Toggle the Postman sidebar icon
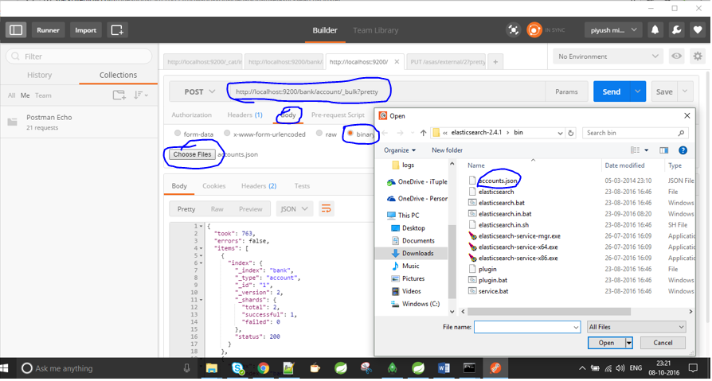This screenshot has width=712, height=381. click(x=16, y=30)
